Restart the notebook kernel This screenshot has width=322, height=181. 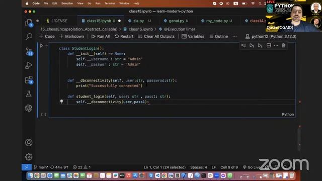tap(124, 36)
